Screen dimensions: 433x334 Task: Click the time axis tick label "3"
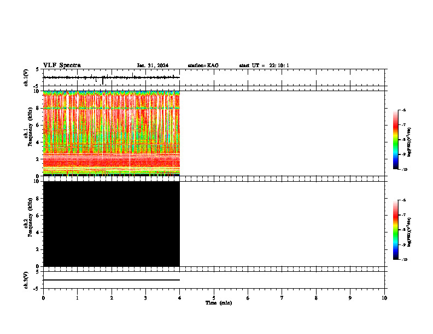(145, 298)
